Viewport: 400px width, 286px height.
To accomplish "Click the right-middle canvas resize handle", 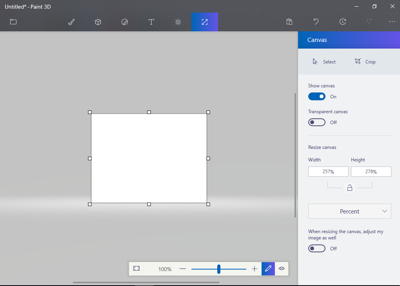I will coord(208,159).
